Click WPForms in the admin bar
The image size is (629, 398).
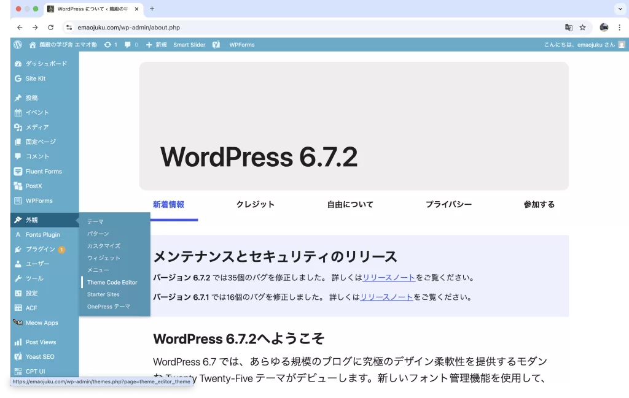tap(242, 45)
